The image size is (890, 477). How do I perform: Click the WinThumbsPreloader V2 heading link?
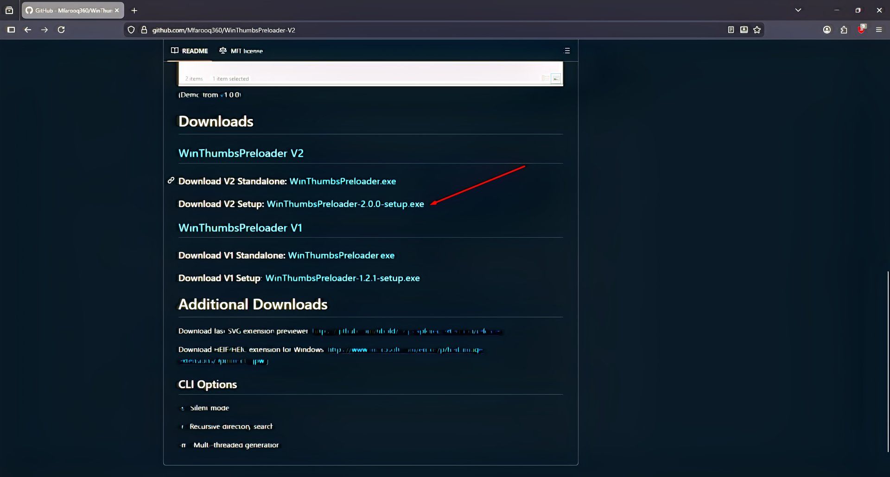click(x=241, y=153)
